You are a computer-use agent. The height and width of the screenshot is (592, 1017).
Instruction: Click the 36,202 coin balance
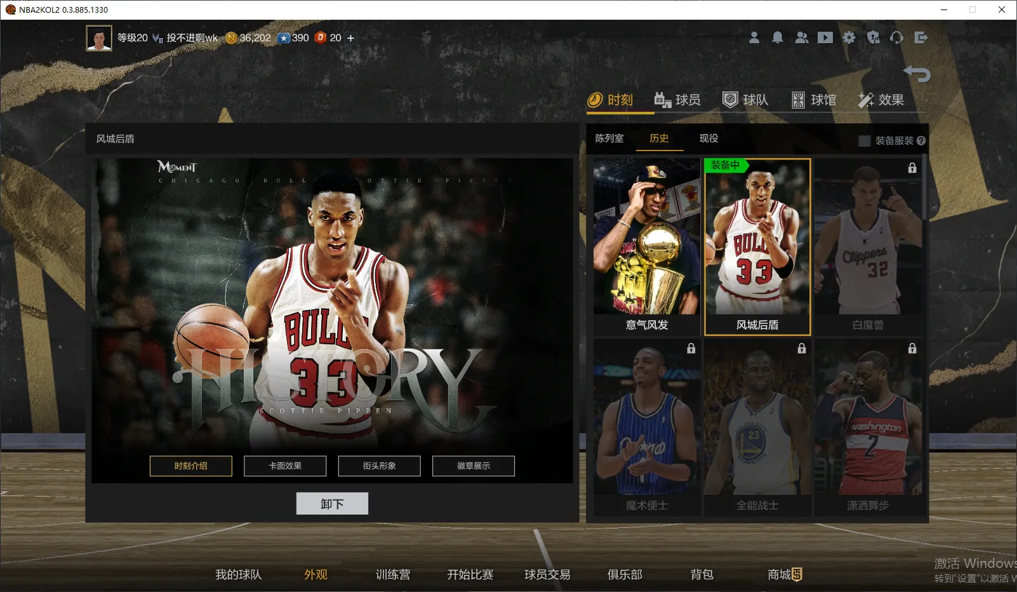pos(255,38)
